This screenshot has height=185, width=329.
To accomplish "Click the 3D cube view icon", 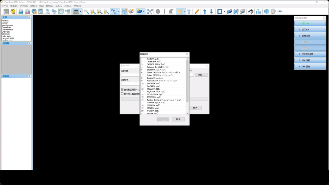I will (x=266, y=12).
